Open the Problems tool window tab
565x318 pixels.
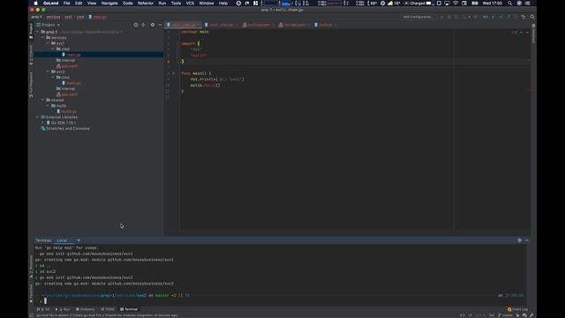click(86, 309)
